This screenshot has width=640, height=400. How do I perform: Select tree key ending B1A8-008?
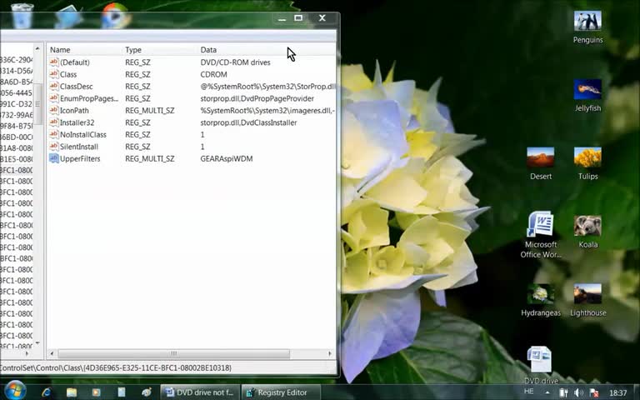point(17,147)
